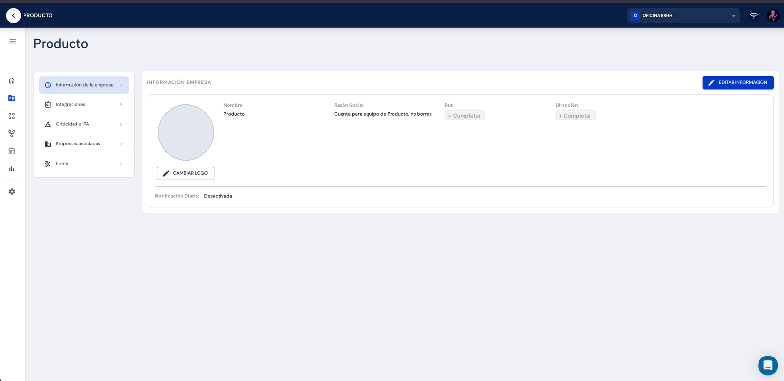Select the company building icon in sidebar

12,98
